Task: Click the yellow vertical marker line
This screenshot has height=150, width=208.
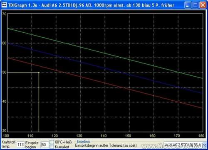Action: tap(39, 102)
